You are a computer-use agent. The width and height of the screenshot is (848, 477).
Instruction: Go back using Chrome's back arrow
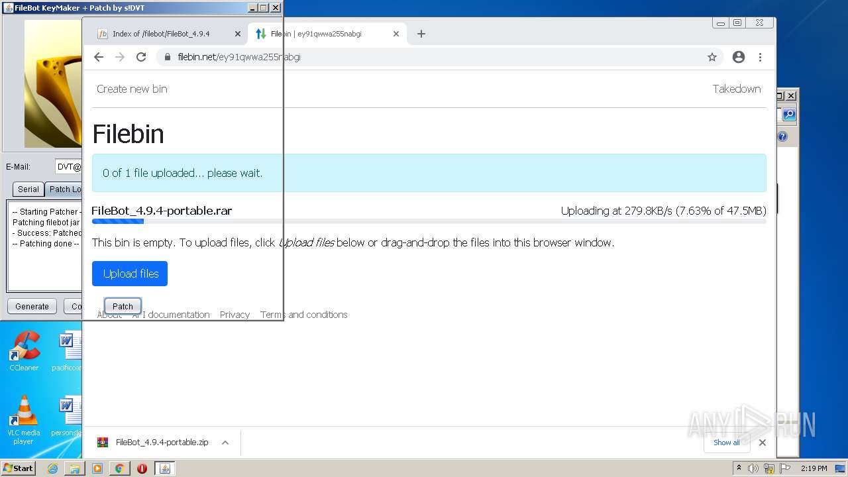pos(99,57)
